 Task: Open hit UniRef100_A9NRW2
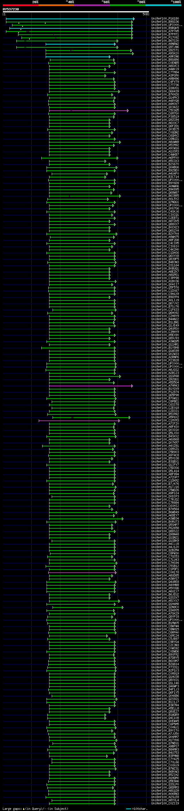pos(165,44)
